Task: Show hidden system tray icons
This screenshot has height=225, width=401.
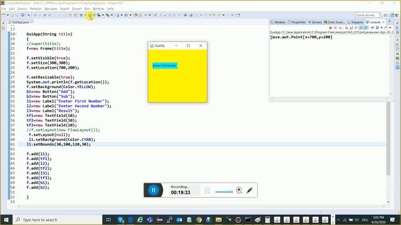Action: (338, 219)
